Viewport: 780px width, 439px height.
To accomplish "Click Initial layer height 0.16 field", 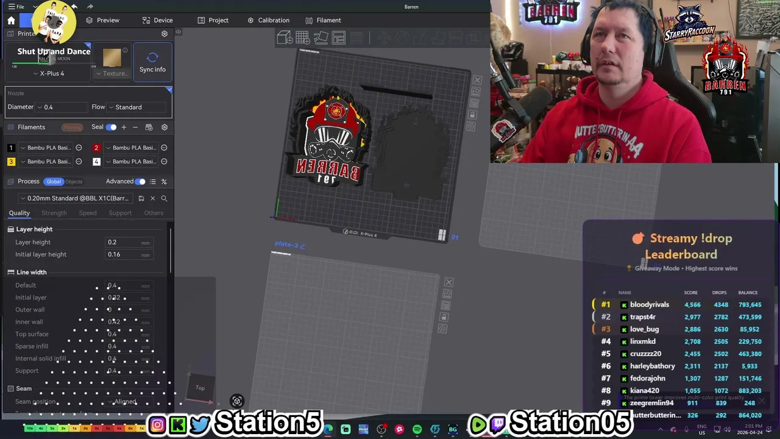I will pos(128,255).
